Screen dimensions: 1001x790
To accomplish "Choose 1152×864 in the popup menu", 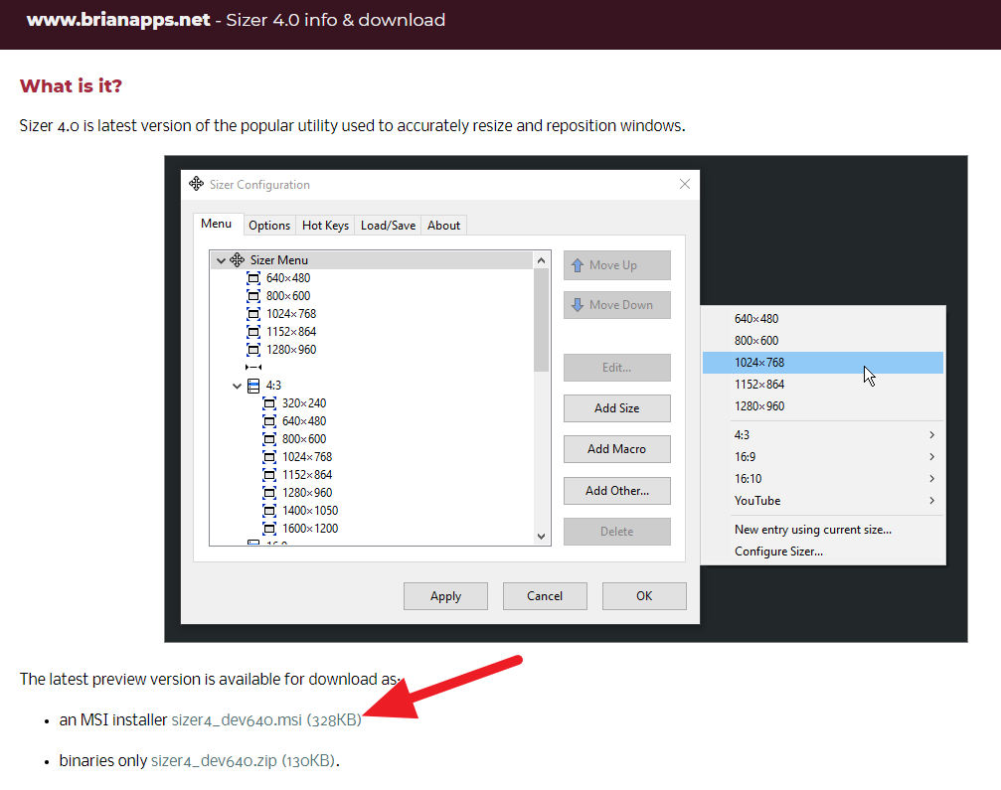I will (x=823, y=385).
